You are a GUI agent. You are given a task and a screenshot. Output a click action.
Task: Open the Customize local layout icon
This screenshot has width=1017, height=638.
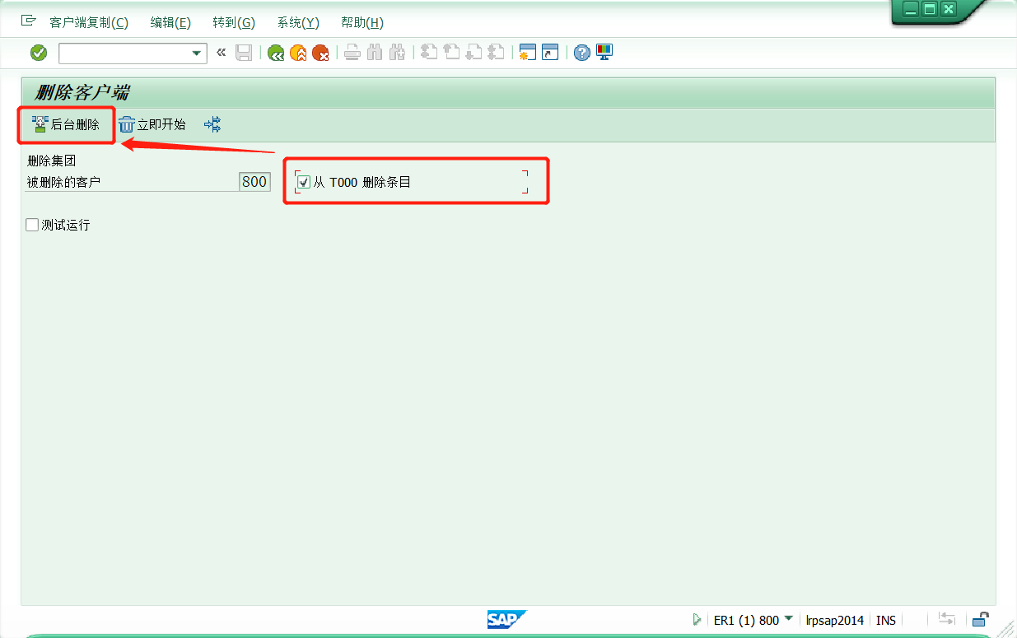[604, 52]
